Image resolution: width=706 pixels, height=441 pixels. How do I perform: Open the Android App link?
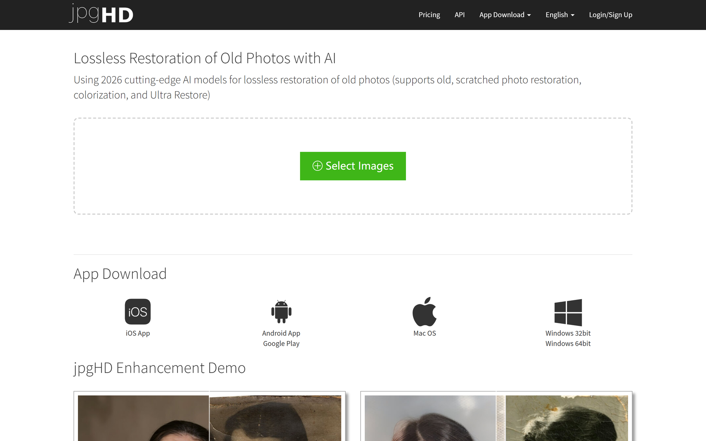281,333
